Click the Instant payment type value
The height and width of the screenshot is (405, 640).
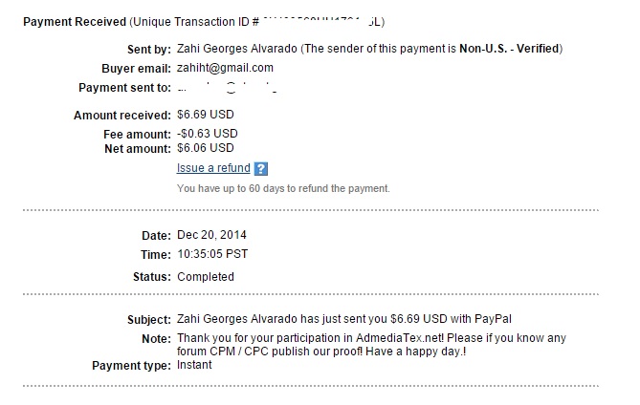coord(194,365)
